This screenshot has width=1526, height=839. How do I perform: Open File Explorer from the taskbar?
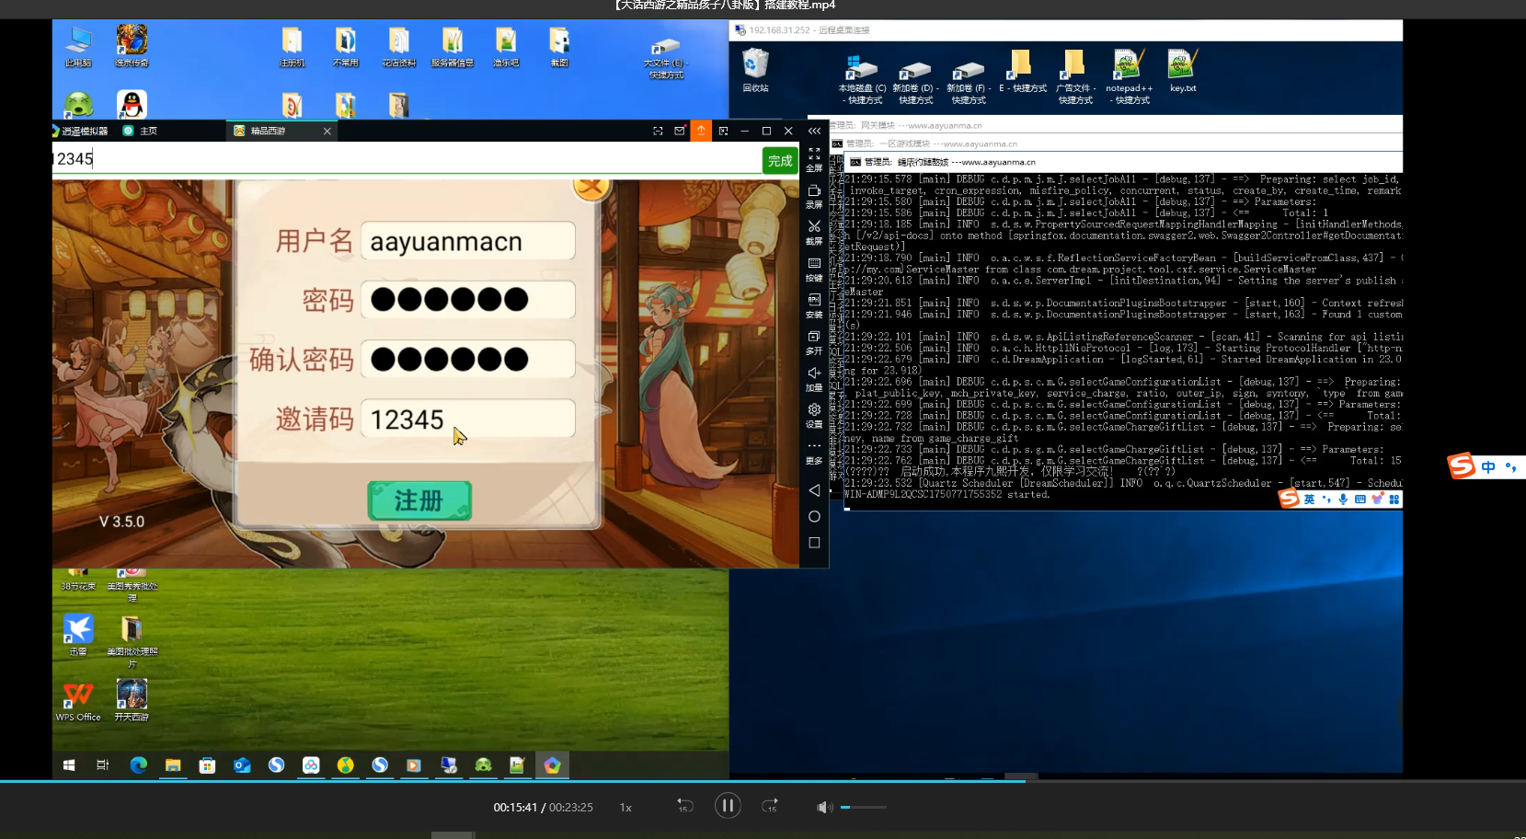173,765
